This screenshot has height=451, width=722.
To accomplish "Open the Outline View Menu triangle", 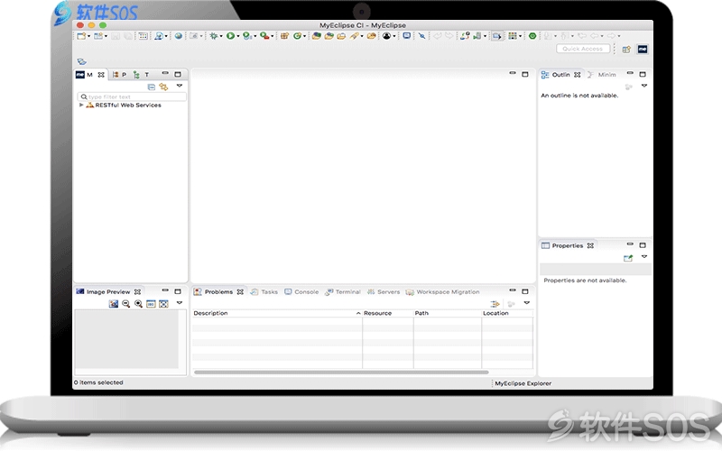I will [644, 86].
